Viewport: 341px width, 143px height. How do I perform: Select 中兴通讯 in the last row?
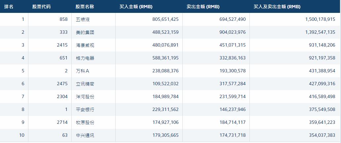point(85,135)
